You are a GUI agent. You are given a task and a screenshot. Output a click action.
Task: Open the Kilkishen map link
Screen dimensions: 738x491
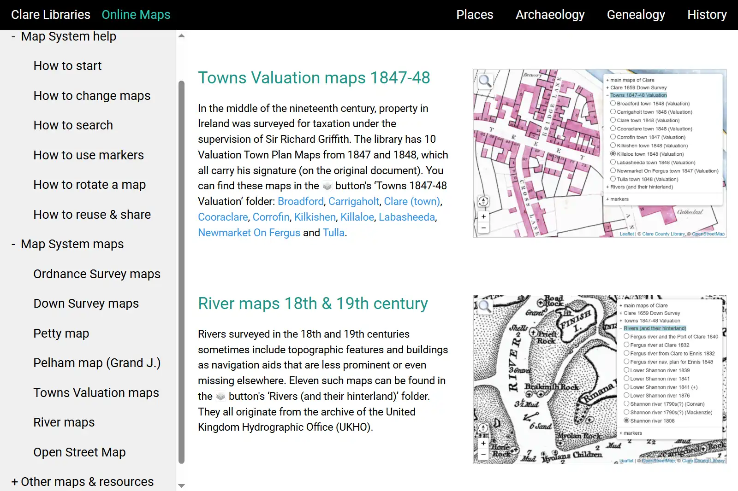[315, 217]
